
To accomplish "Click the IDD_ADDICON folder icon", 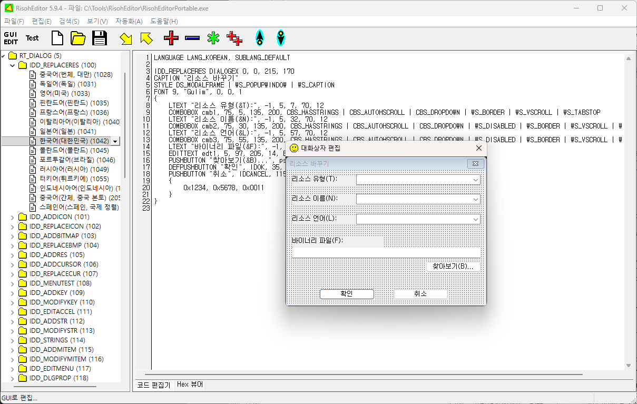I will [23, 217].
